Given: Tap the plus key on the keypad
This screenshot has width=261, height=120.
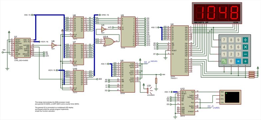Looking at the screenshot, I should 245,61.
